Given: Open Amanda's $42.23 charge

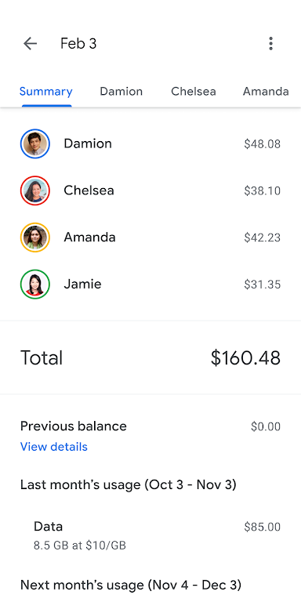Looking at the screenshot, I should pos(263,238).
